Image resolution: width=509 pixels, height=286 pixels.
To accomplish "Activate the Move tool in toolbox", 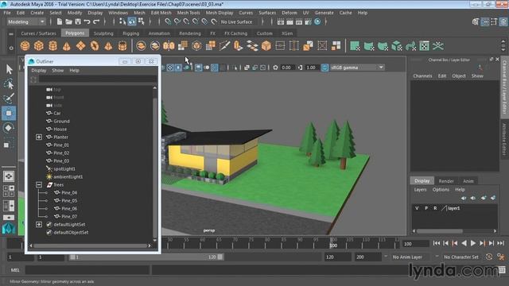I will coord(9,113).
